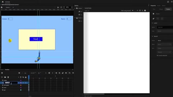Click the Add using wizard button

(126, 11)
